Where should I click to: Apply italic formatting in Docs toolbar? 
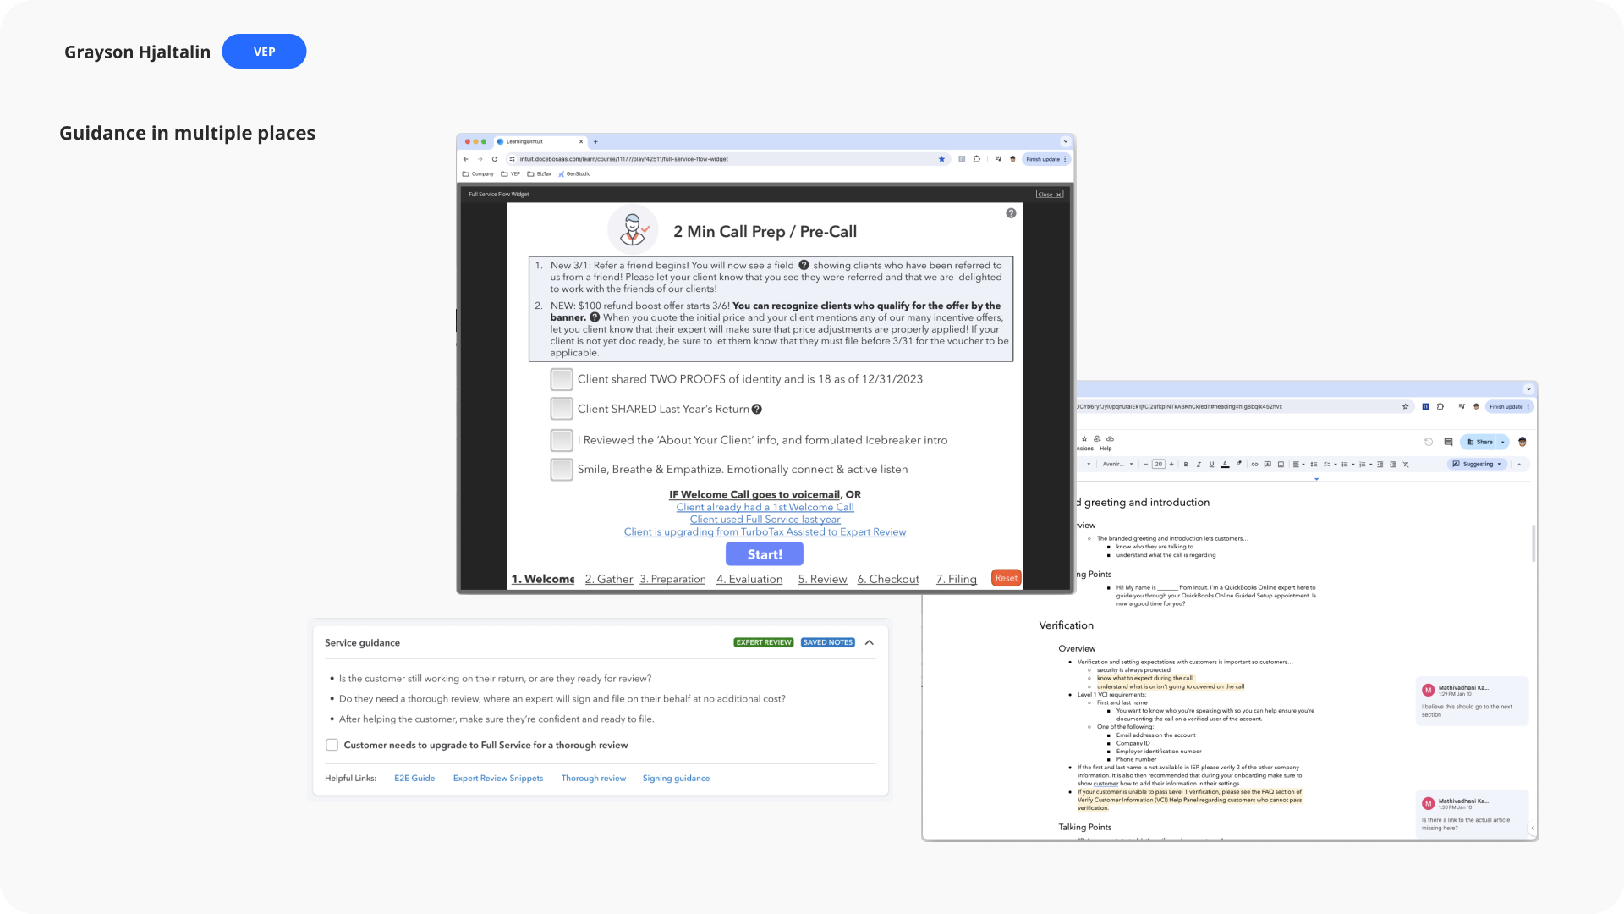click(1199, 465)
